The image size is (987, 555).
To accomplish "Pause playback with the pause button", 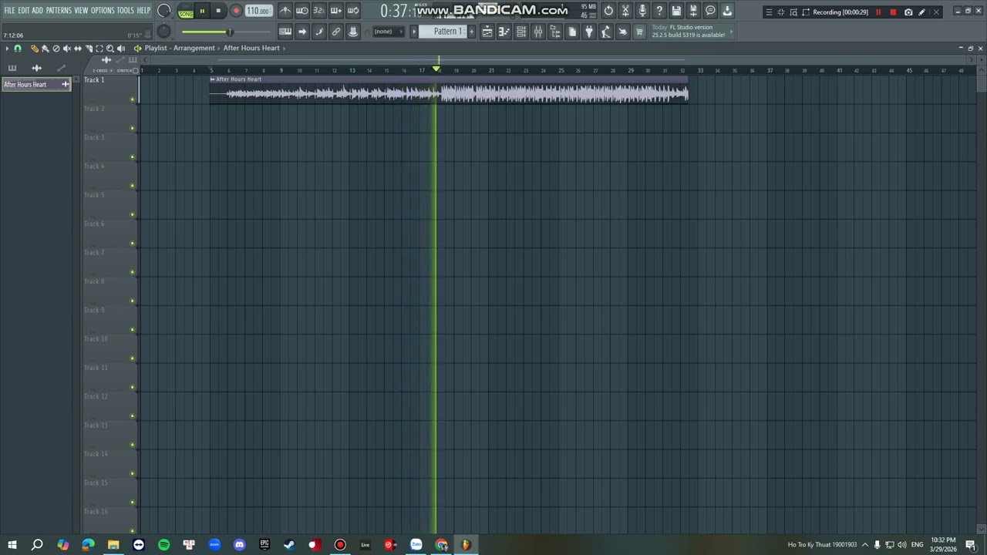I will pyautogui.click(x=202, y=11).
